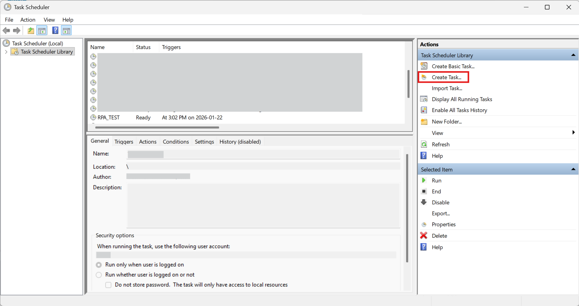Collapse the Selected Item actions section

(x=573, y=169)
